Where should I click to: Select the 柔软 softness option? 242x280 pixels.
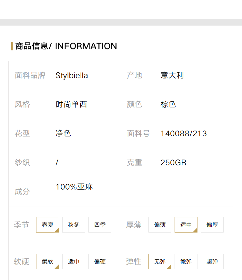pos(47,261)
